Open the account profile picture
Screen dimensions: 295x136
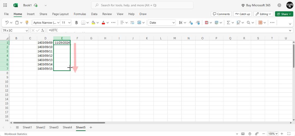tap(290, 5)
